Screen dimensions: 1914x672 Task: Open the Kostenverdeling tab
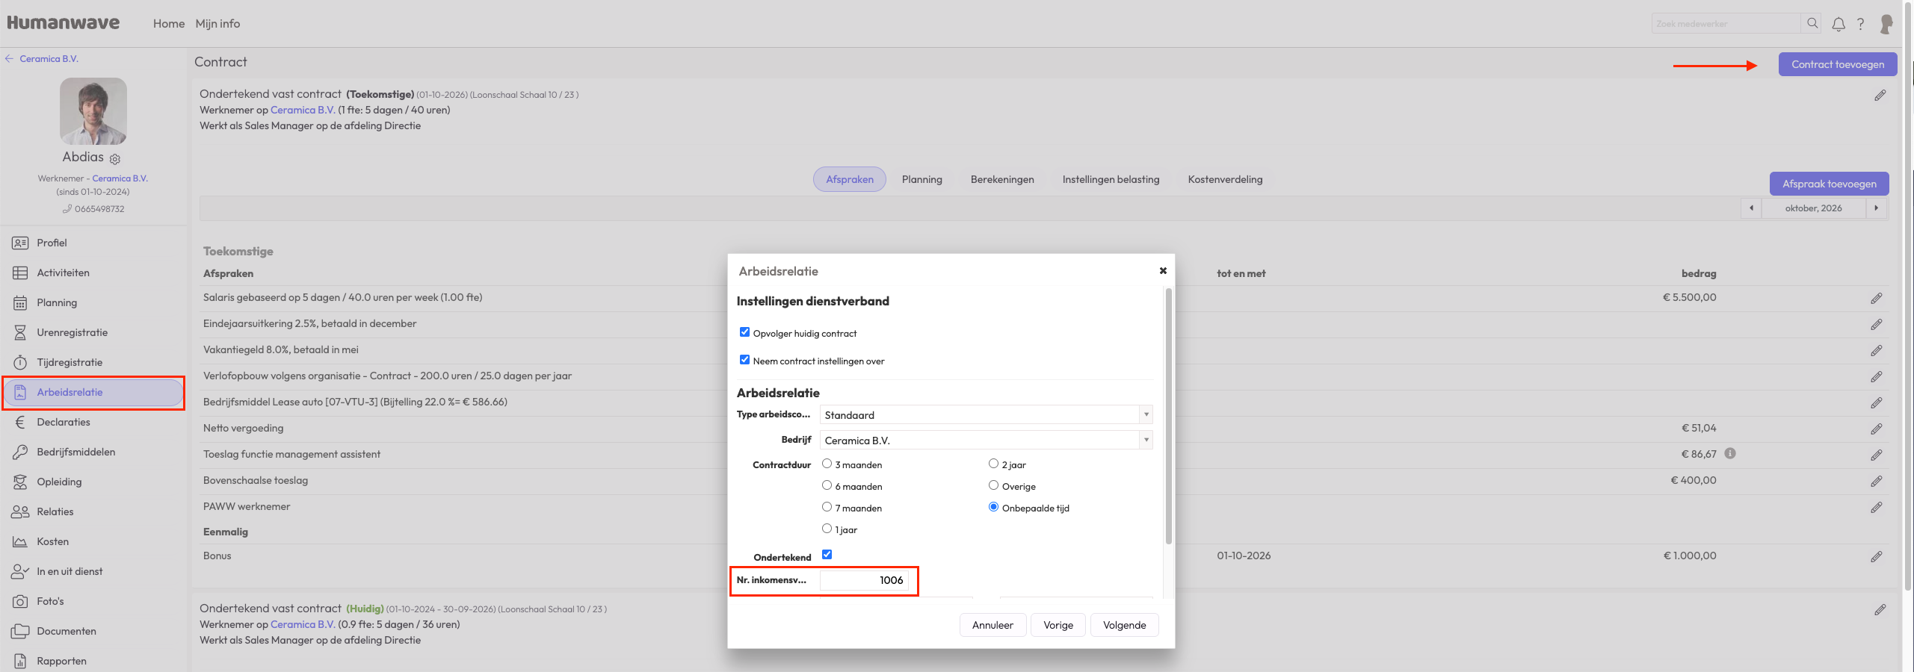[1225, 179]
